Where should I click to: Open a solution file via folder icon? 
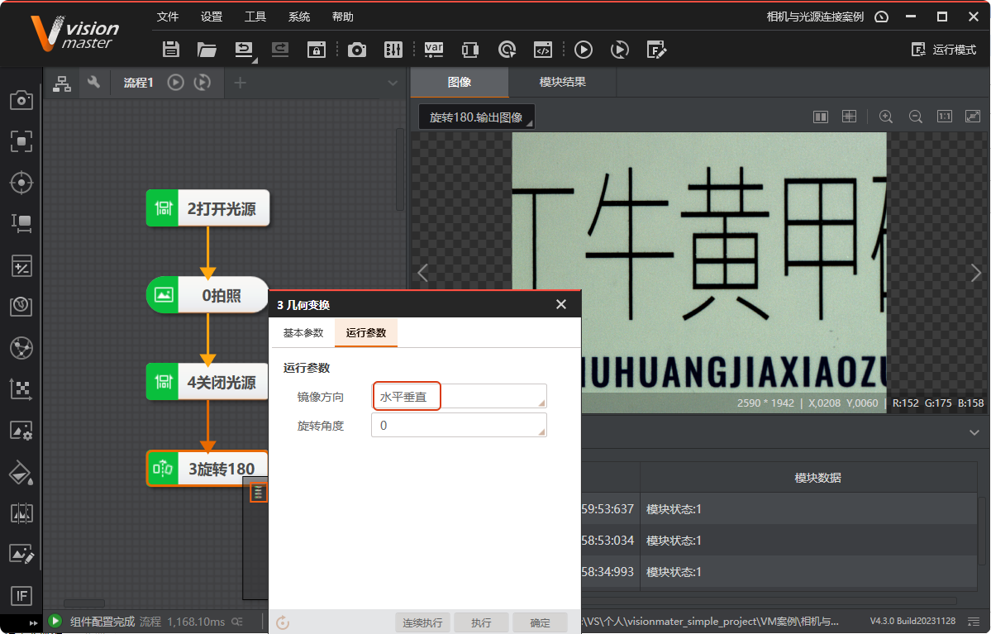[x=207, y=50]
